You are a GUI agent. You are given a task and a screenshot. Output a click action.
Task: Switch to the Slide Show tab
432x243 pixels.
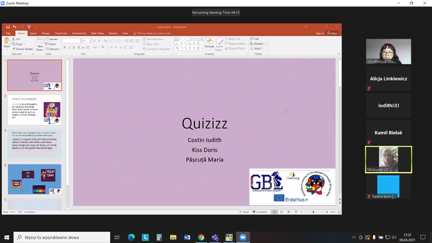point(97,33)
